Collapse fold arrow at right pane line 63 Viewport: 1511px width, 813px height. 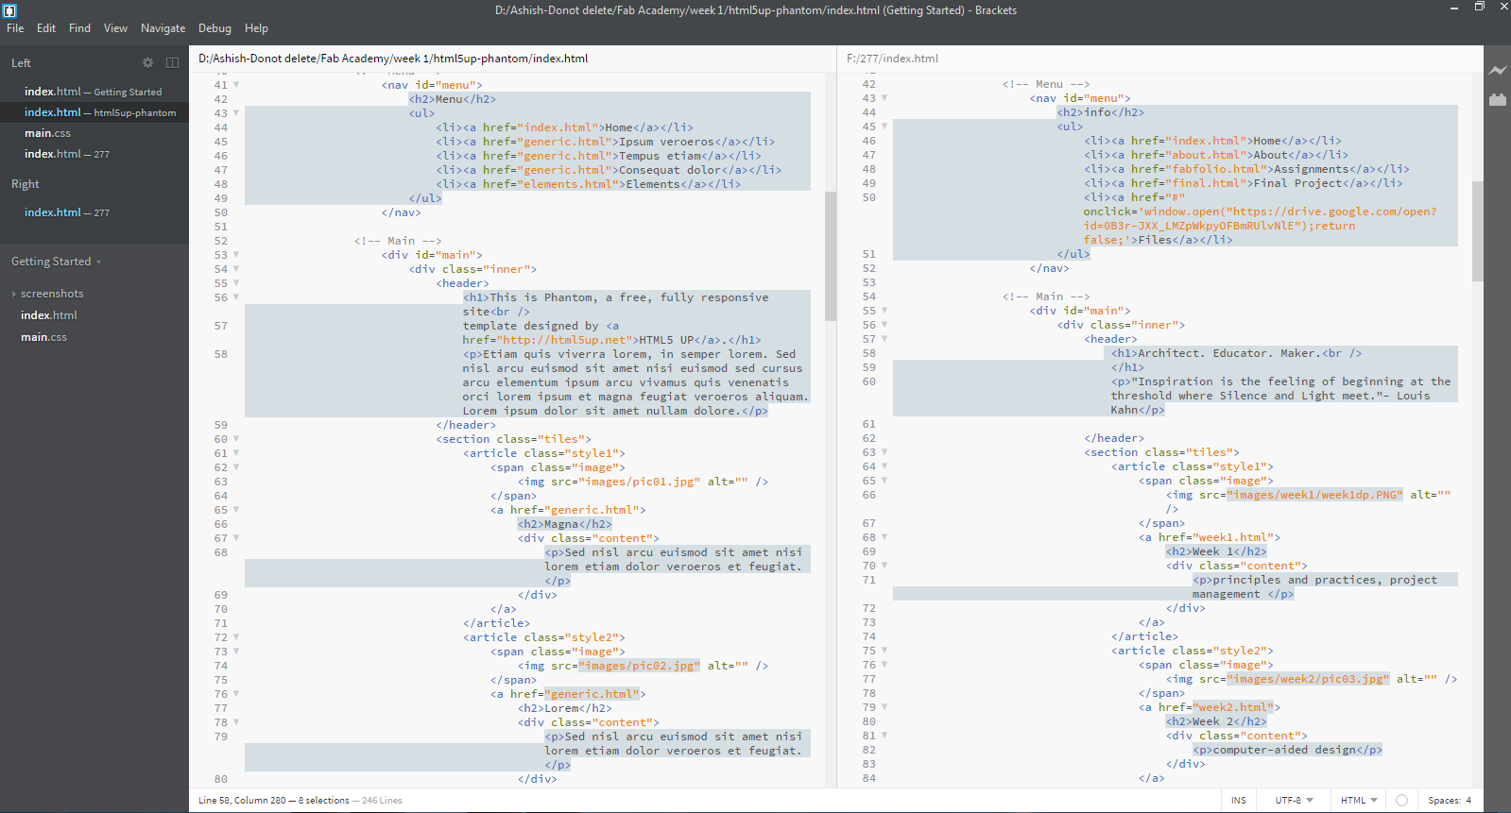point(884,452)
